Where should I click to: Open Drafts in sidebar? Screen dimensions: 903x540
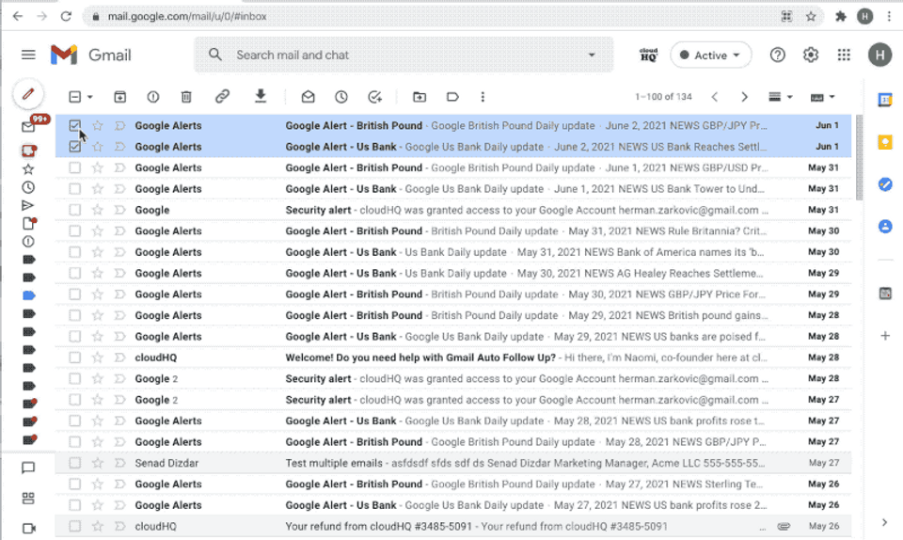(29, 223)
